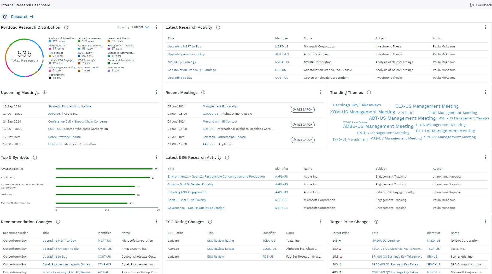Show info for Portfolio Research Distribution
The width and height of the screenshot is (492, 274).
[x=66, y=27]
